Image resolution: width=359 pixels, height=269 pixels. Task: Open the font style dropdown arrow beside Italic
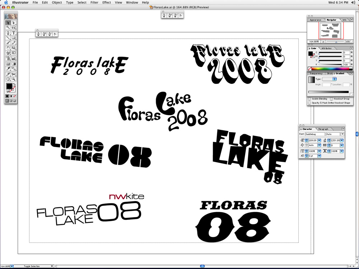pos(342,134)
